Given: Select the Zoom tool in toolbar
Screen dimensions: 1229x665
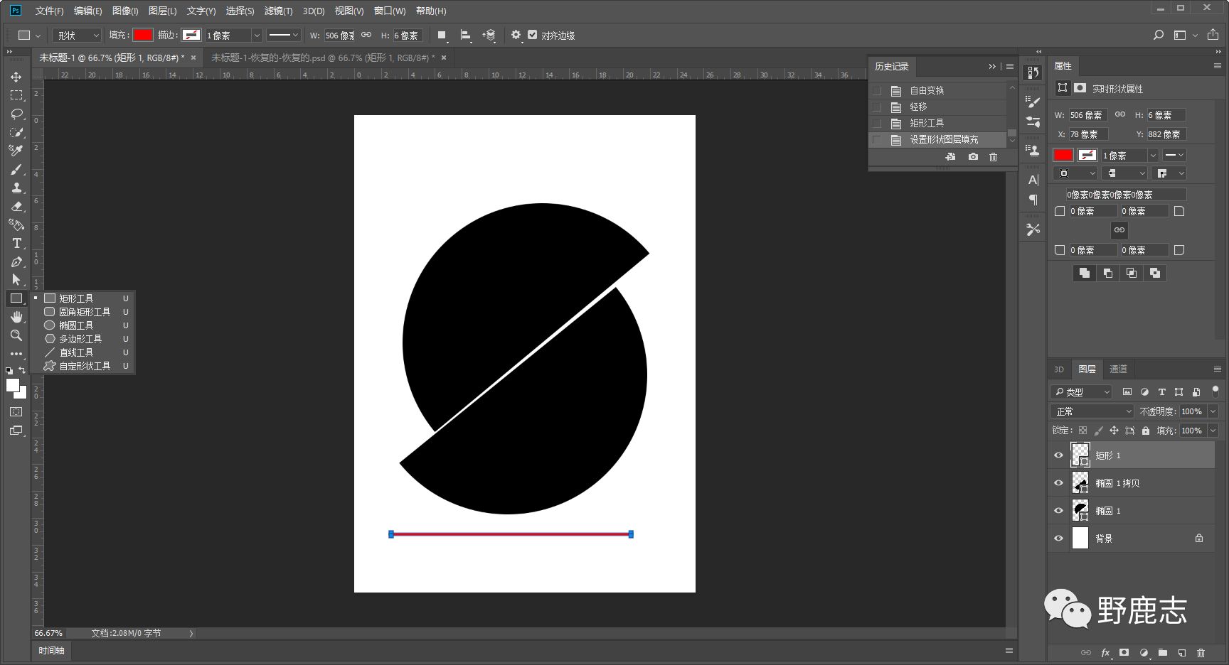Looking at the screenshot, I should coord(16,335).
